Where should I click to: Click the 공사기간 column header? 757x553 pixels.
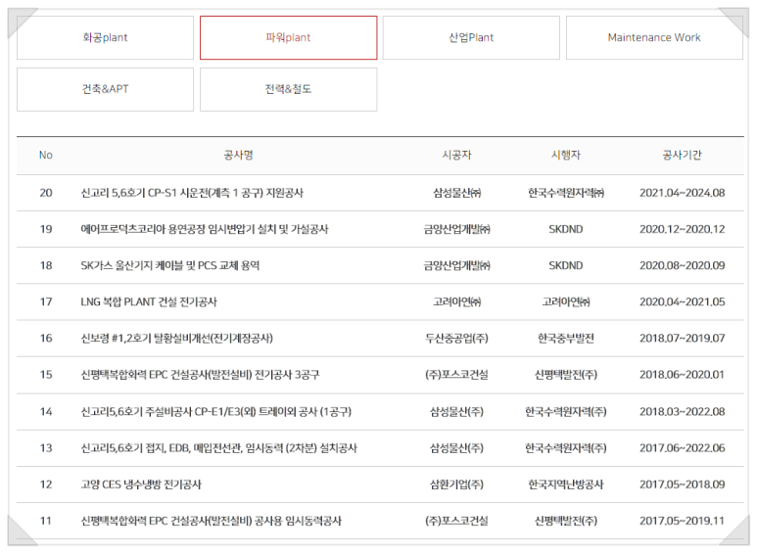tap(683, 156)
